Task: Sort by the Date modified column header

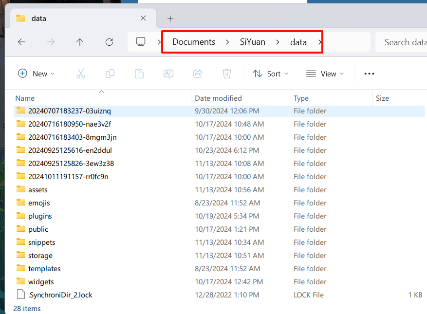Action: [219, 98]
